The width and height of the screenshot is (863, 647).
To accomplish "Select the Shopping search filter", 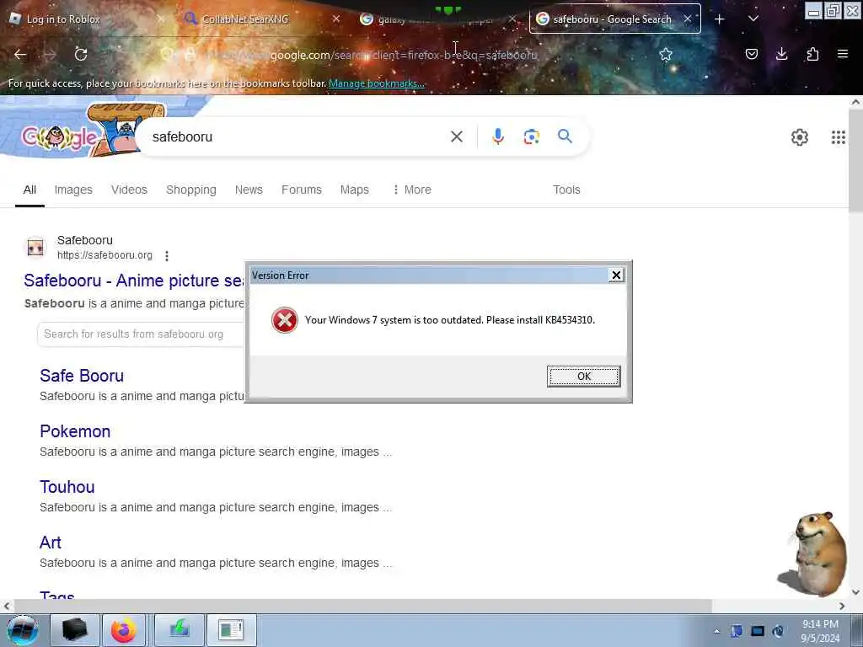I will point(191,190).
